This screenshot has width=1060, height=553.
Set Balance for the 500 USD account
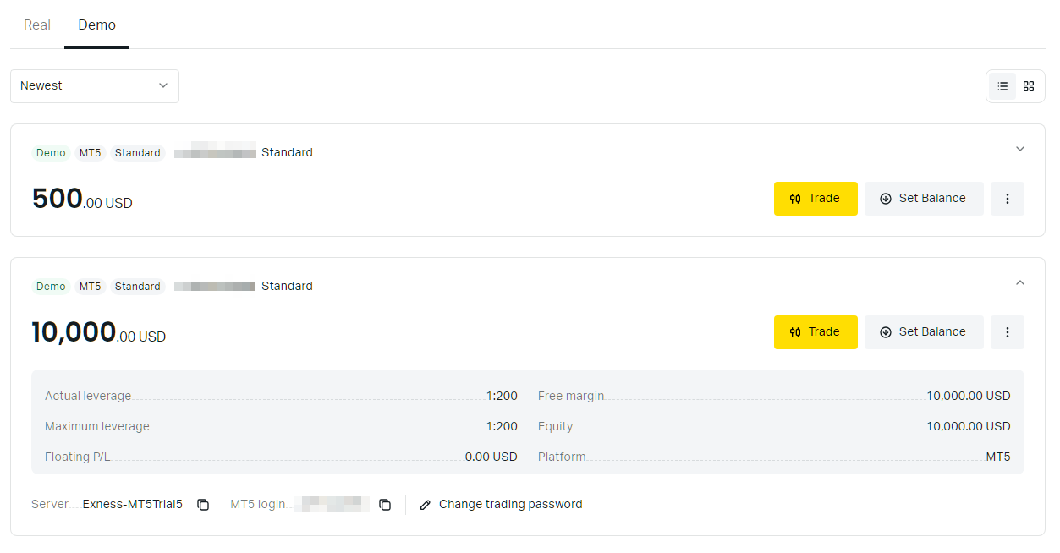(x=923, y=199)
